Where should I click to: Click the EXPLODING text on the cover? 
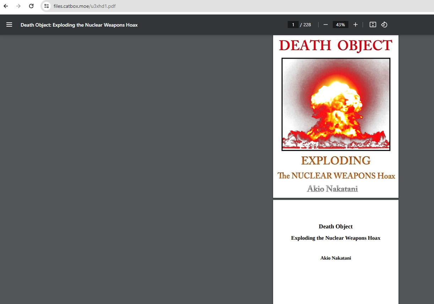tap(336, 161)
